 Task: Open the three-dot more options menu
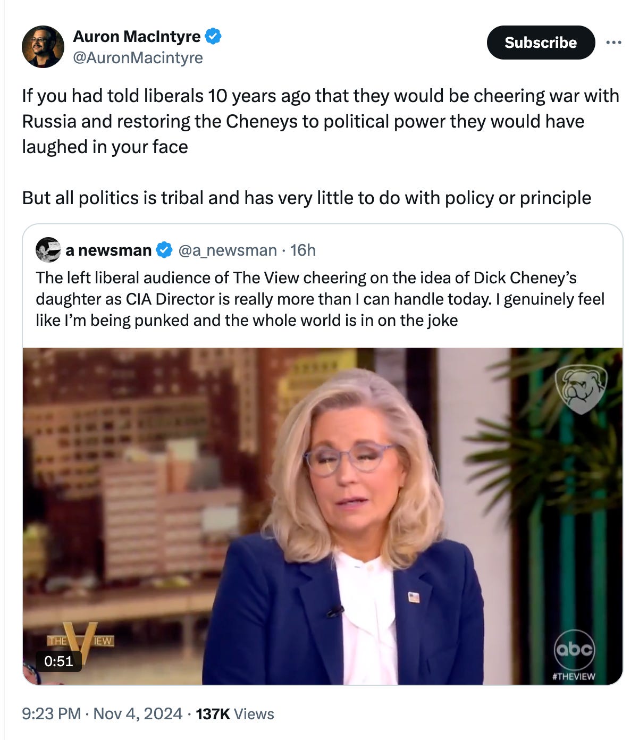point(613,43)
